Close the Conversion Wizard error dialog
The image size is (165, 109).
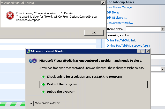(103, 3)
